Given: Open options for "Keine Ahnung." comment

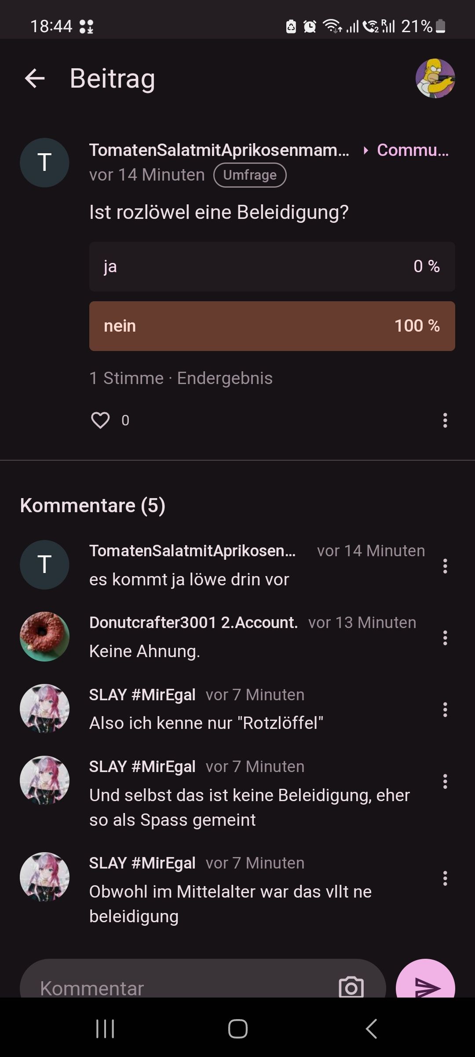Looking at the screenshot, I should click(445, 638).
